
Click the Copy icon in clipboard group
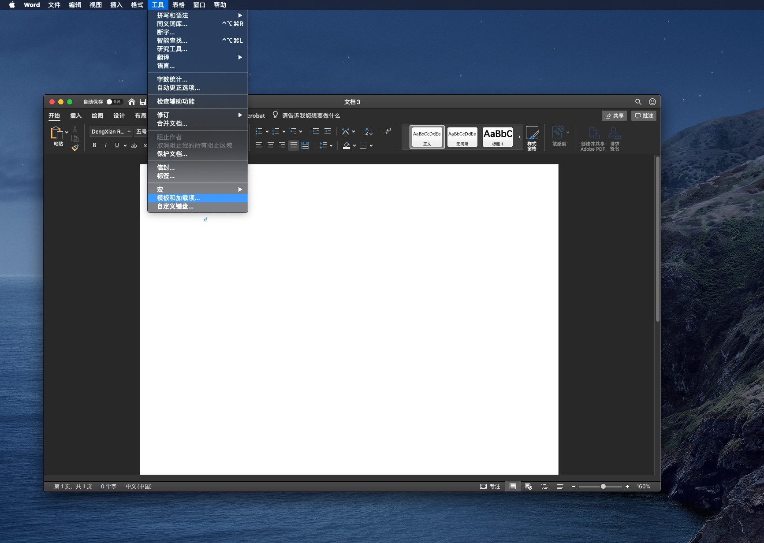point(75,138)
